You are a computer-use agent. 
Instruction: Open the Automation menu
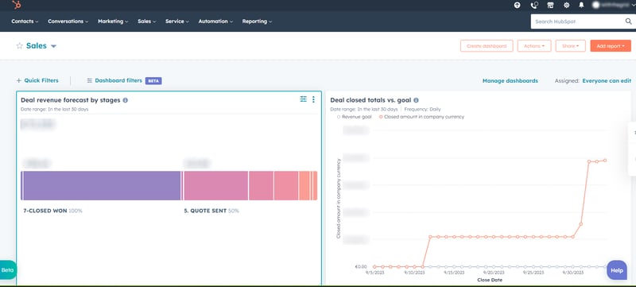click(x=215, y=21)
